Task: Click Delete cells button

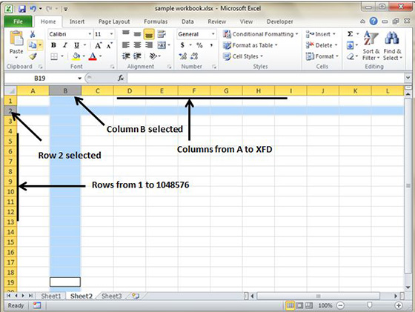Action: (322, 45)
